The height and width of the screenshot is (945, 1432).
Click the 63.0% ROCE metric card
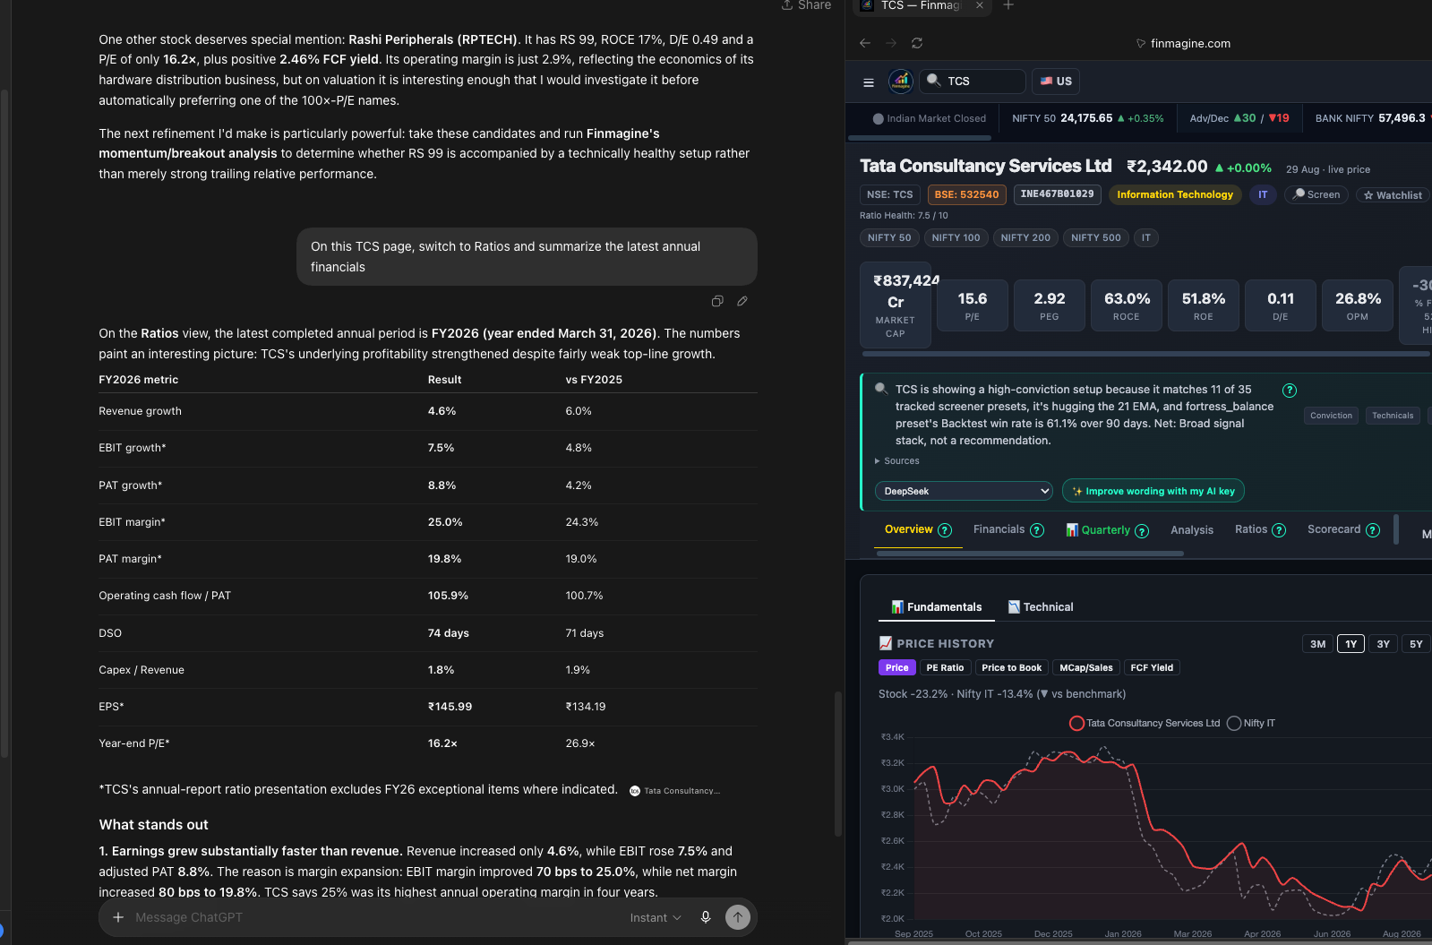(x=1127, y=305)
